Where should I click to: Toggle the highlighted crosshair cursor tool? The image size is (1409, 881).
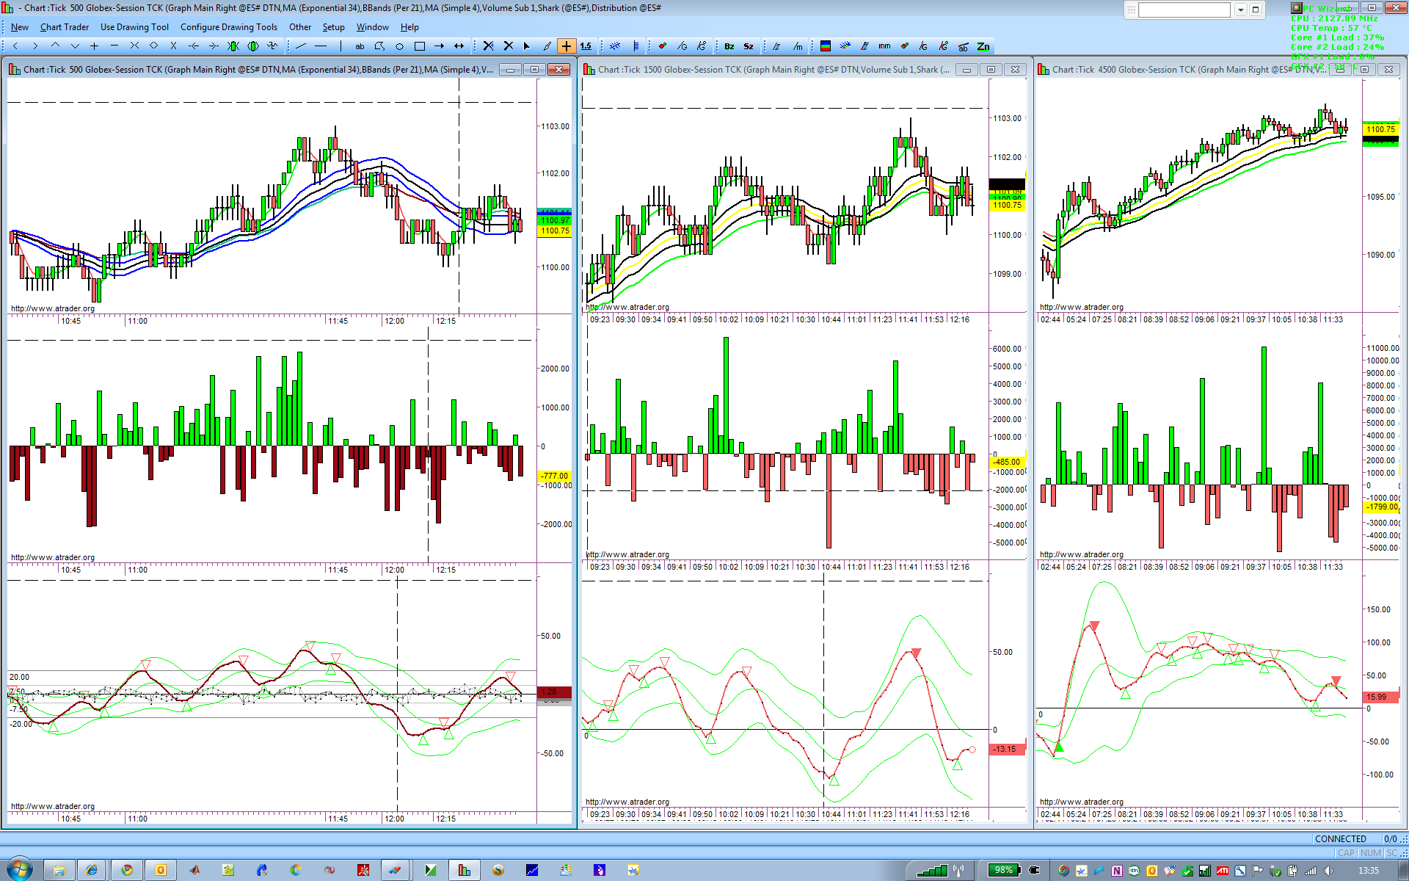[x=567, y=46]
